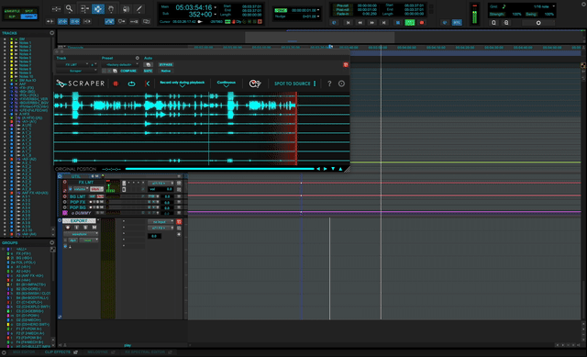587x357 pixels.
Task: Open Scraper settings circle icon
Action: tap(341, 84)
